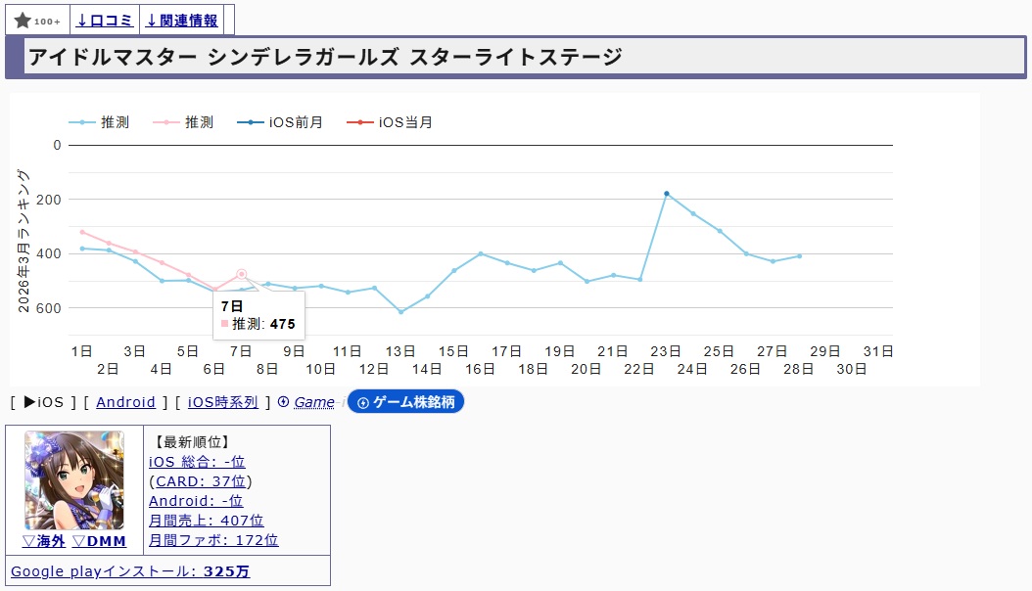
Task: Jump to the 口コミ reviews section
Action: click(105, 21)
